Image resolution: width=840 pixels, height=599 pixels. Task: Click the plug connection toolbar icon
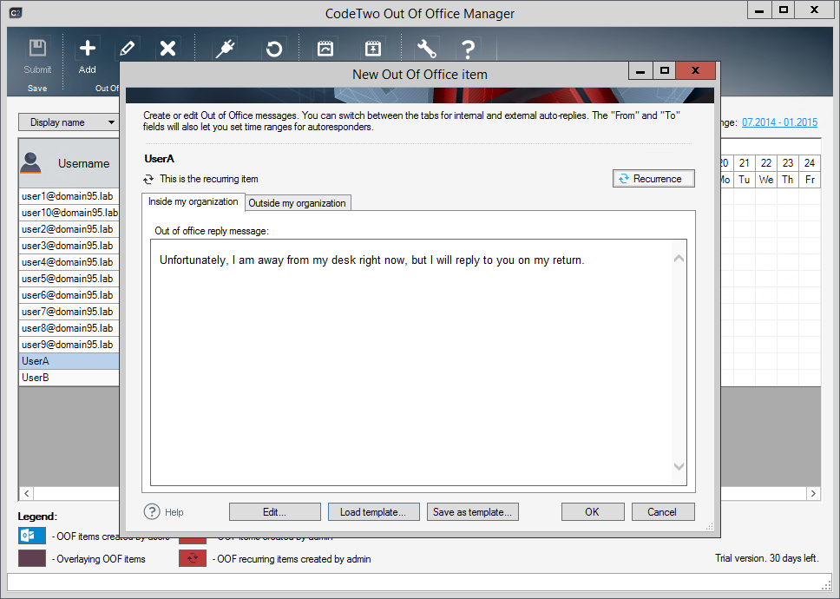(225, 49)
